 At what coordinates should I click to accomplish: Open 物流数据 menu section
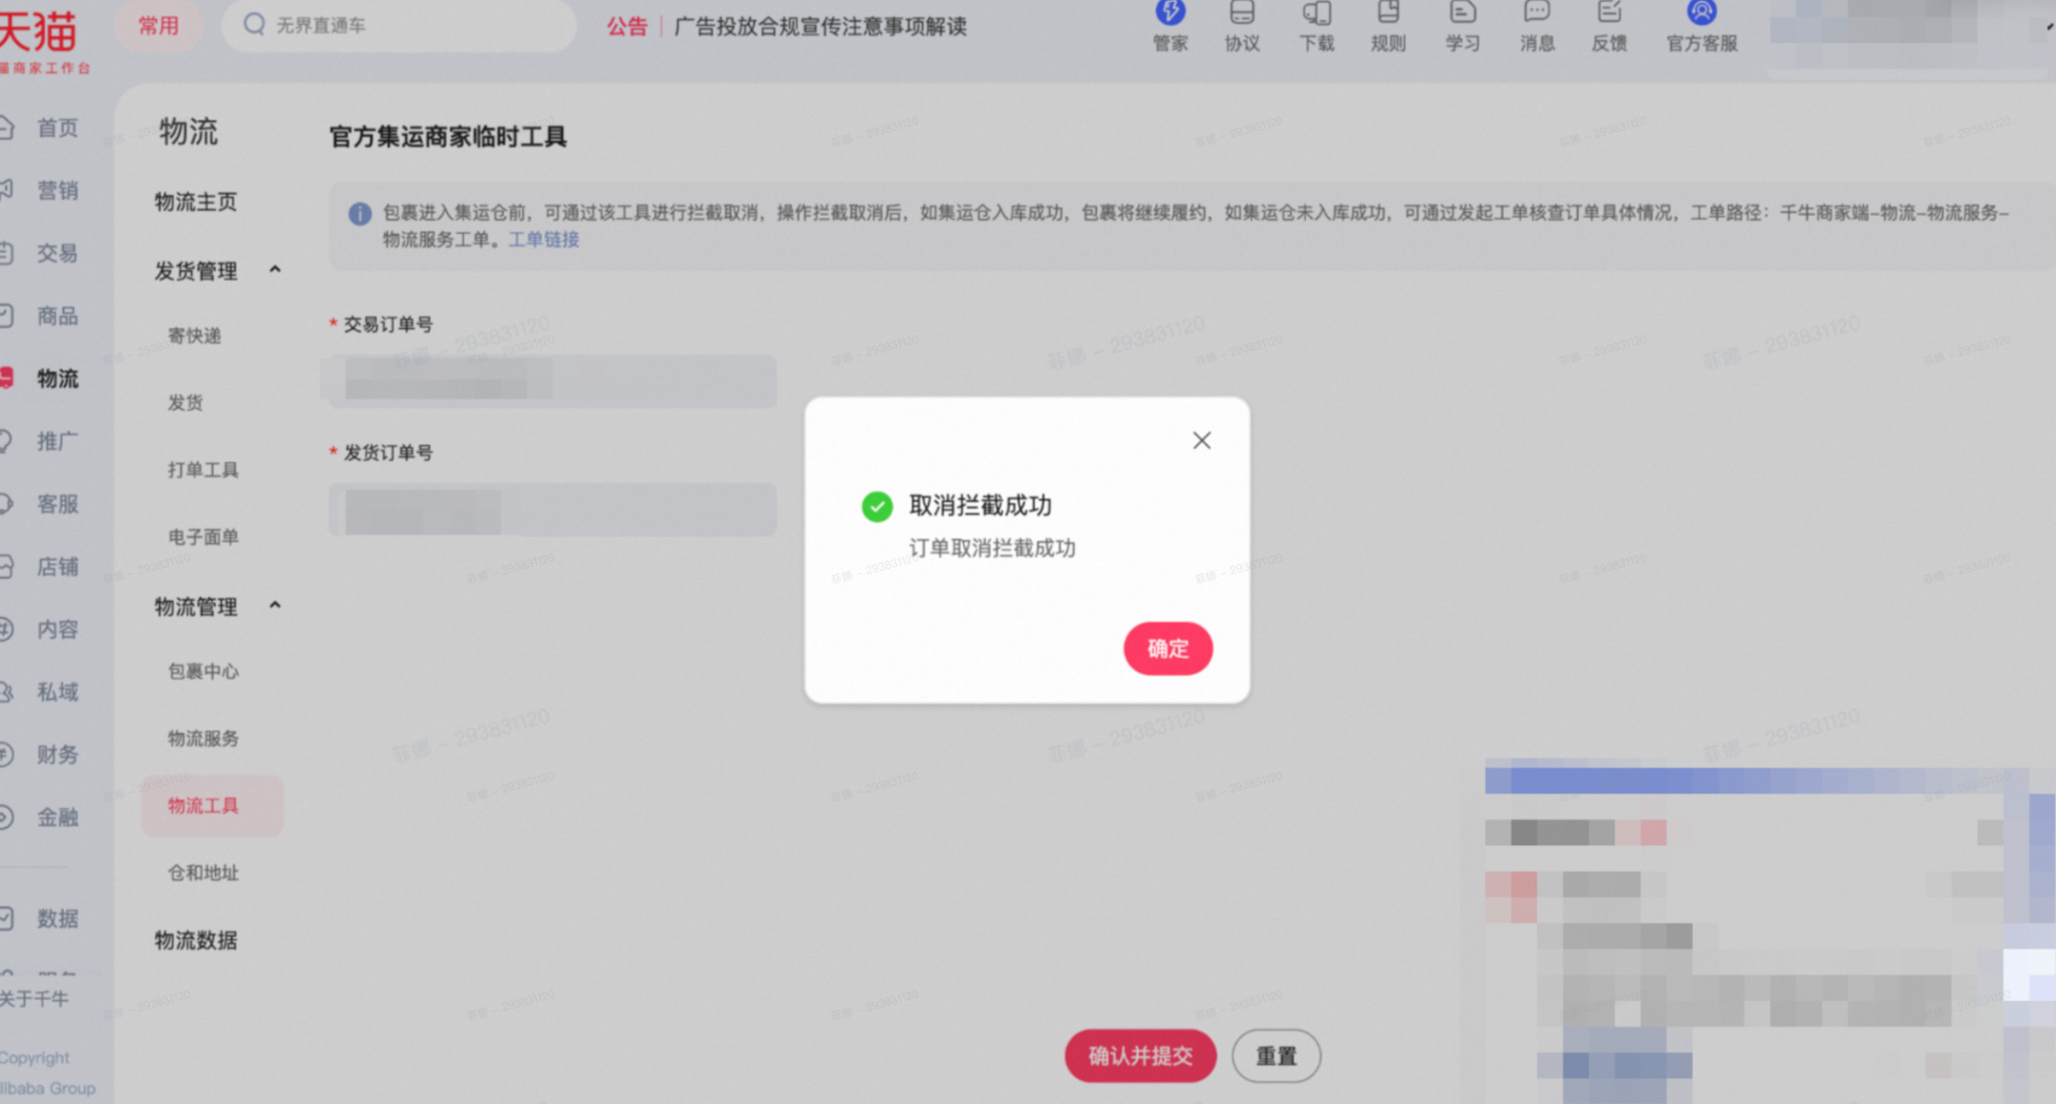(x=196, y=940)
